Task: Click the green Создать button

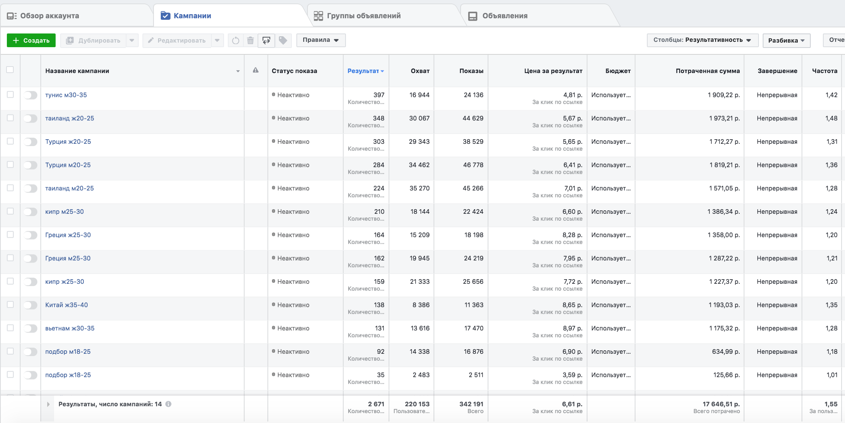Action: click(x=31, y=40)
